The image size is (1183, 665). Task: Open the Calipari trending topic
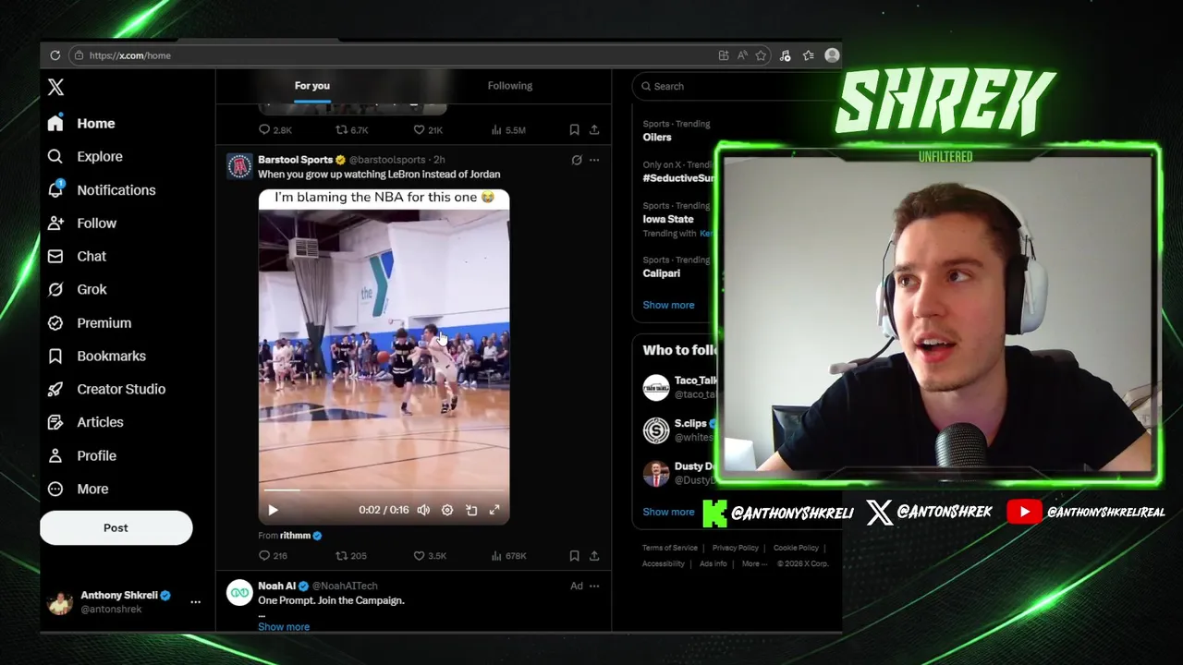662,273
